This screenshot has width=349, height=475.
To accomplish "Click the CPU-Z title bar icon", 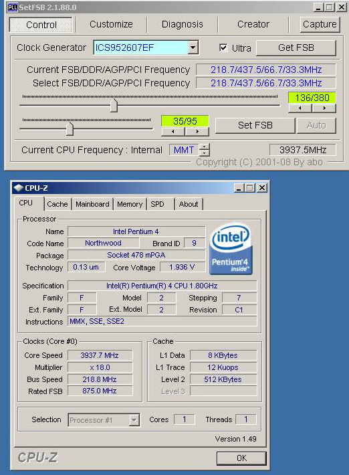I will point(19,188).
